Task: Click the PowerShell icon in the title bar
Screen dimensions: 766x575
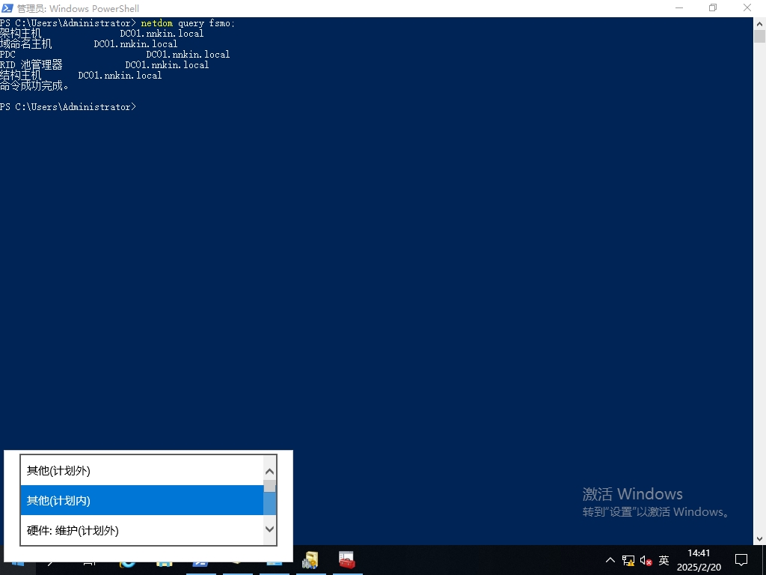Action: tap(7, 8)
